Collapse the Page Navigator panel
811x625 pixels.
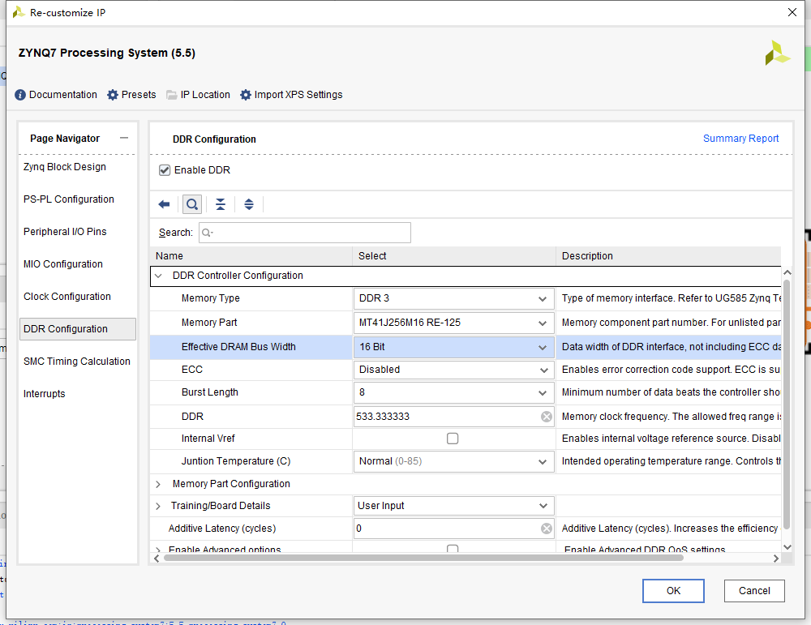123,138
